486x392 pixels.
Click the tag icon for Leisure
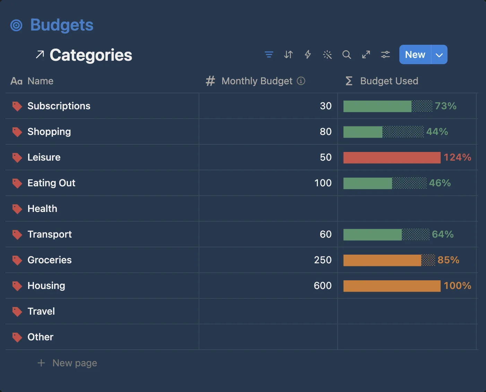17,157
